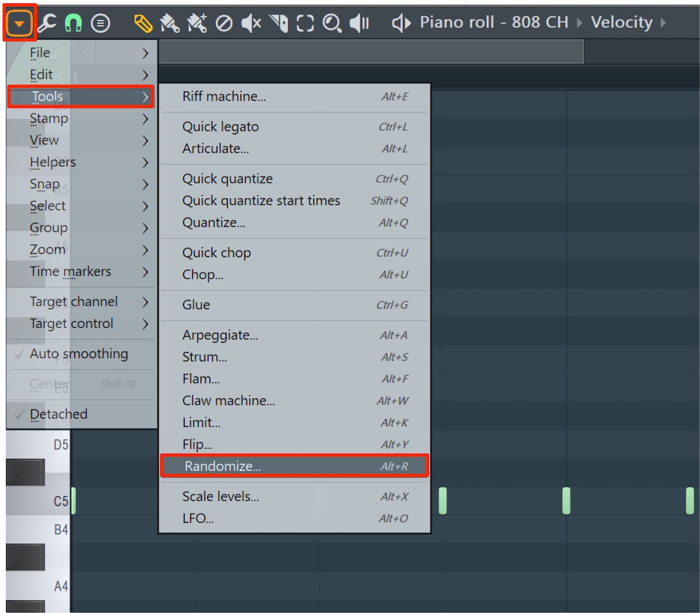
Task: Expand the Target control submenu
Action: [x=82, y=324]
